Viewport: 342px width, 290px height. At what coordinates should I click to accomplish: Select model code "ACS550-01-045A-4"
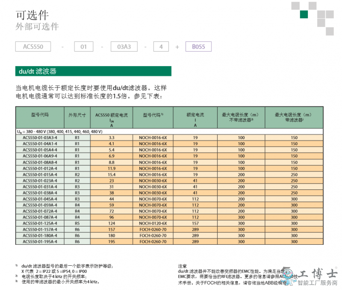point(40,199)
